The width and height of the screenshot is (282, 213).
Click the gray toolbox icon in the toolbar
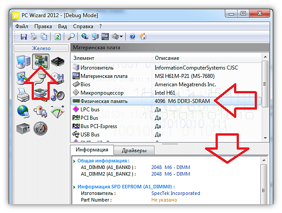coord(115,37)
